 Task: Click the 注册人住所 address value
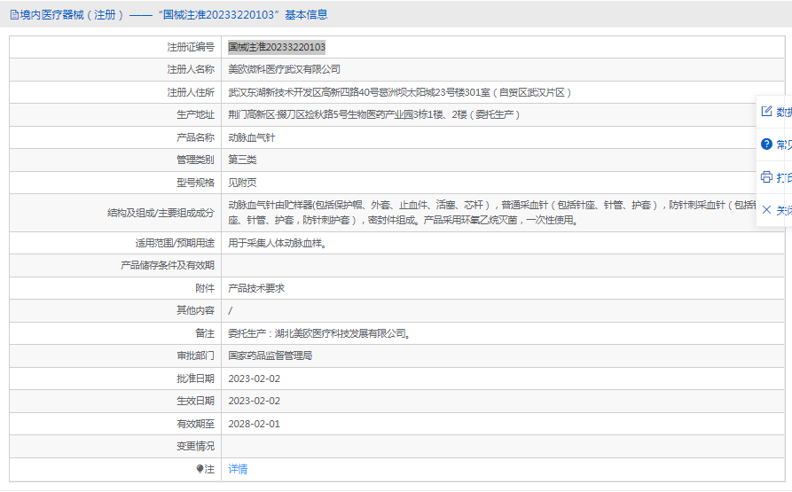(399, 92)
